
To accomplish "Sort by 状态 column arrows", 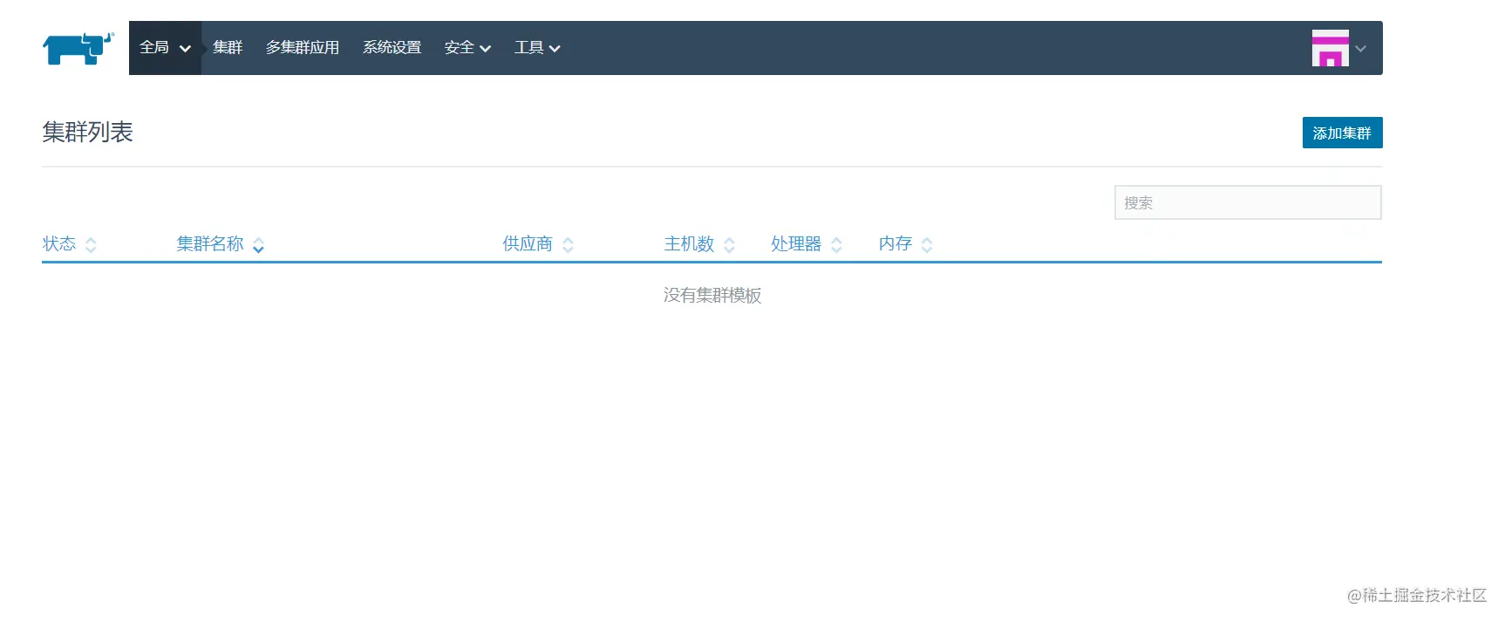I will tap(91, 245).
